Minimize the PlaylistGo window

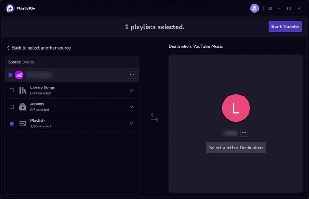tap(279, 8)
